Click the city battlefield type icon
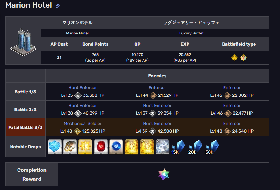Viewport: 280px width, 190px height. pyautogui.click(x=243, y=58)
